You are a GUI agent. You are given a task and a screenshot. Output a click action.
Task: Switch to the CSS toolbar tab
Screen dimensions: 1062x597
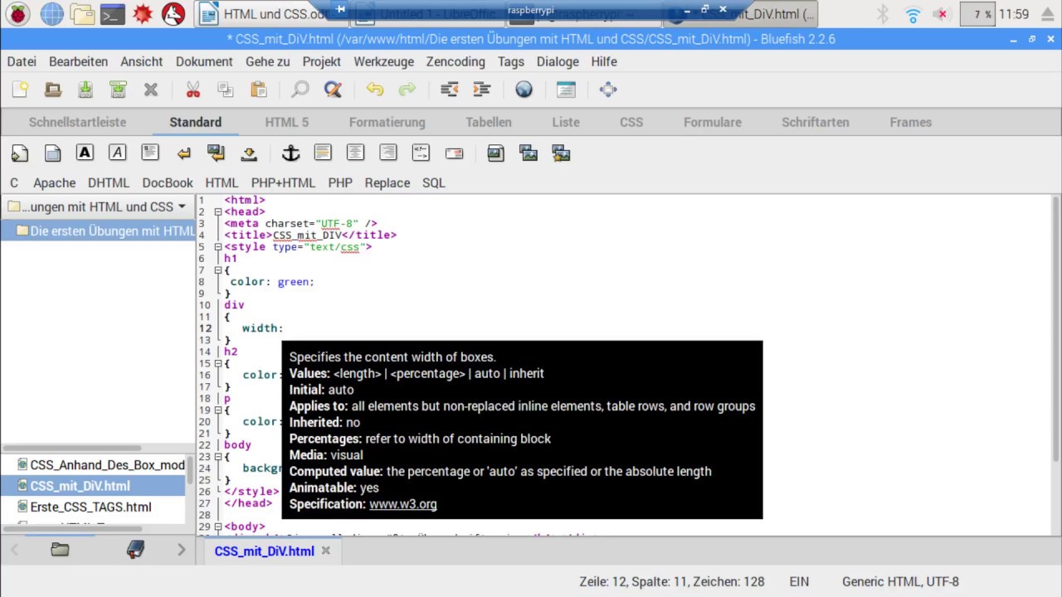coord(631,122)
